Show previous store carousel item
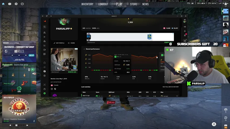The image size is (230, 129). point(10,125)
